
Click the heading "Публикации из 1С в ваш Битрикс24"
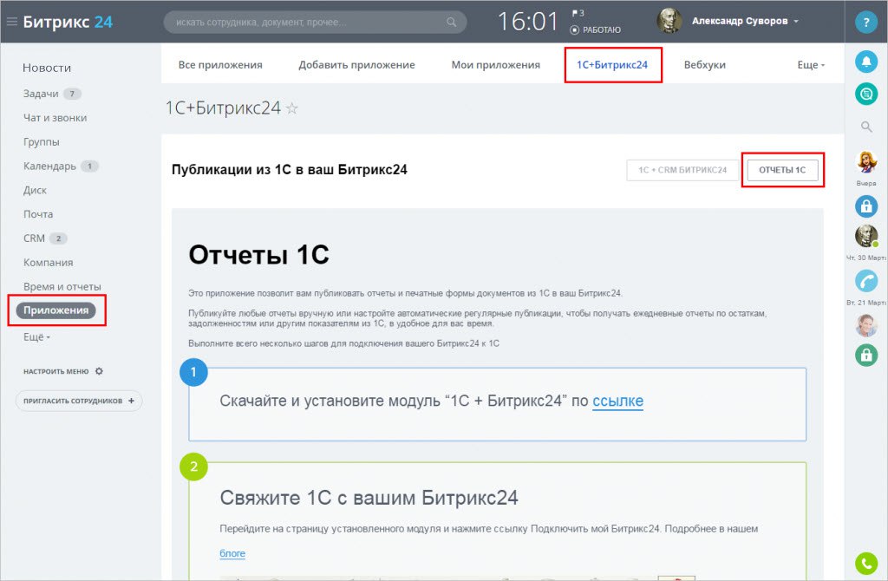tap(290, 170)
